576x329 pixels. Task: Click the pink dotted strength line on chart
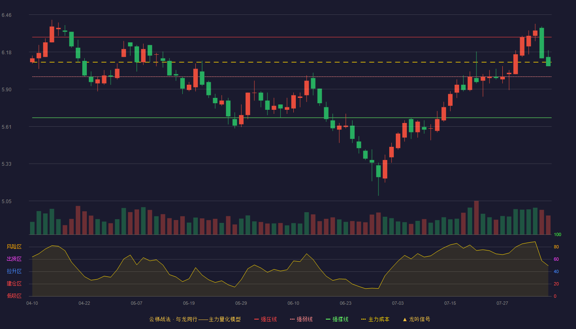292,76
